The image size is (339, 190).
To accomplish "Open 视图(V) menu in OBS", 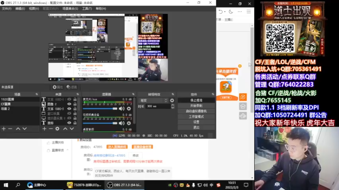I will [34, 8].
